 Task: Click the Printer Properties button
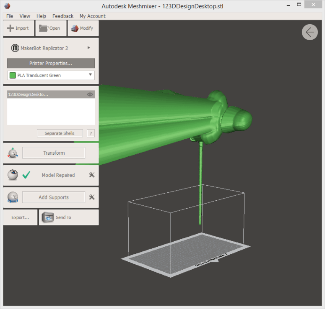(x=51, y=63)
